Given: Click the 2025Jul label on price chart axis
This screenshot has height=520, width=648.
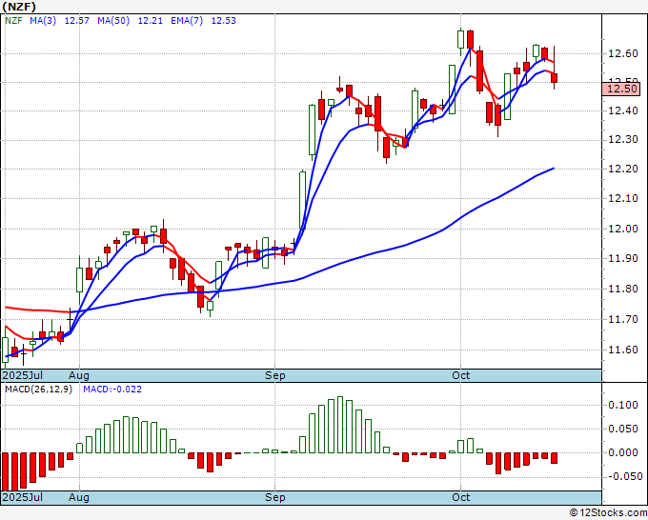Looking at the screenshot, I should click(x=22, y=375).
